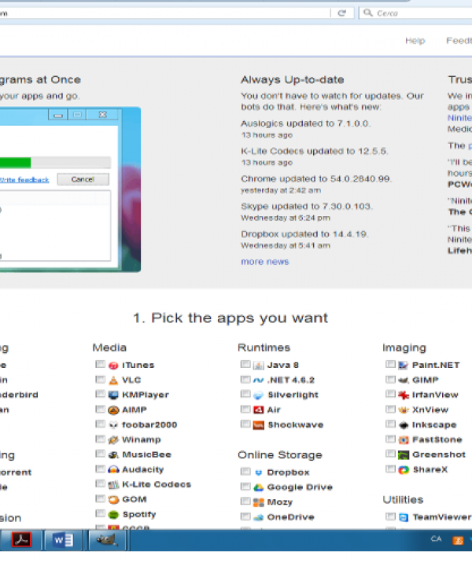Click the Google Drive icon
Image resolution: width=472 pixels, height=566 pixels.
tap(258, 487)
